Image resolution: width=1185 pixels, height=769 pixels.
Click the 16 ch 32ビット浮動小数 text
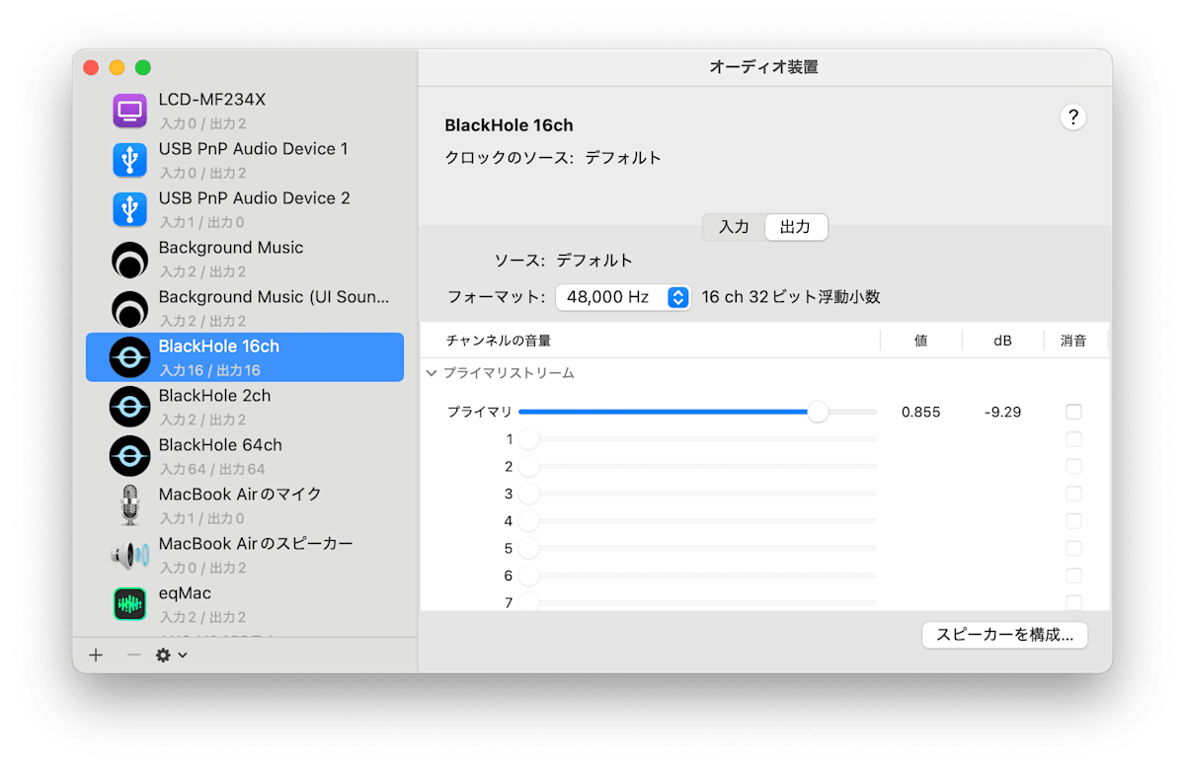click(x=791, y=297)
